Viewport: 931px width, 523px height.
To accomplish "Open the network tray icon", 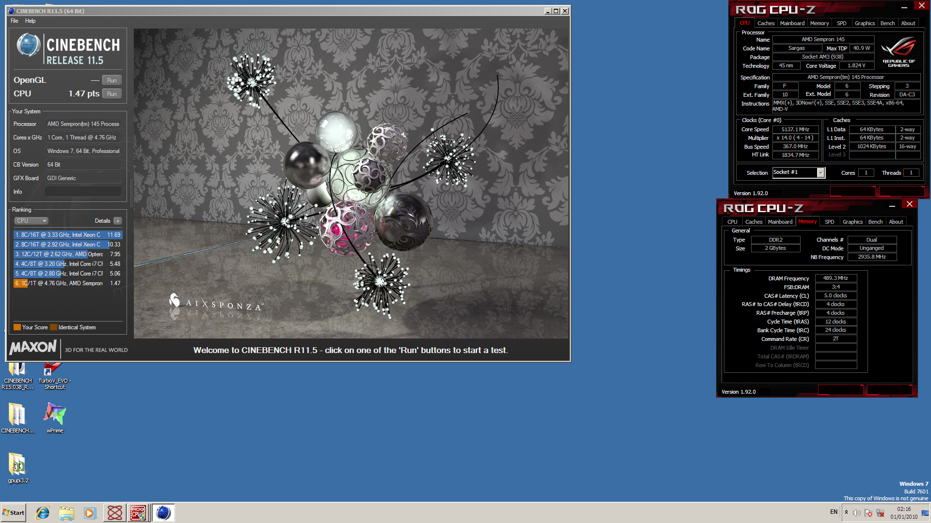I will (880, 513).
